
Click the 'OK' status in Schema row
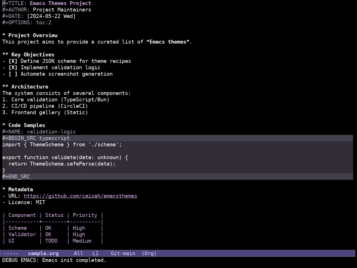coord(48,228)
